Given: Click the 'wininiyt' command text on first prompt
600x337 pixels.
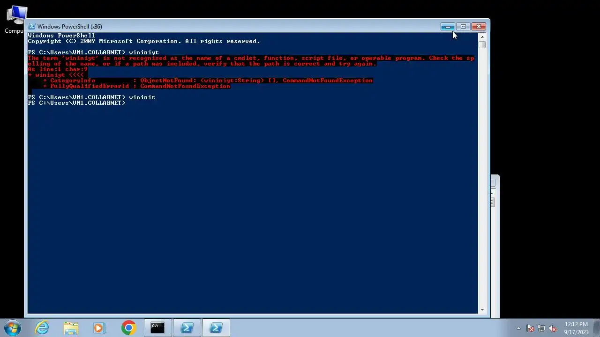Looking at the screenshot, I should (144, 52).
